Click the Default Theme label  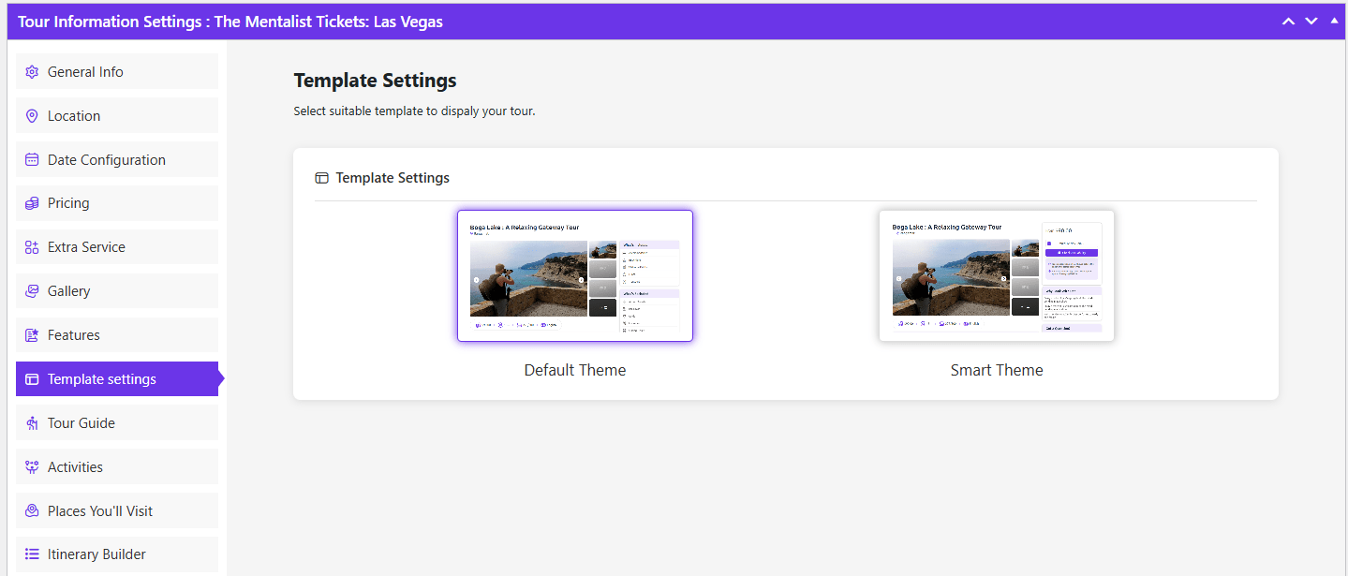[x=575, y=370]
